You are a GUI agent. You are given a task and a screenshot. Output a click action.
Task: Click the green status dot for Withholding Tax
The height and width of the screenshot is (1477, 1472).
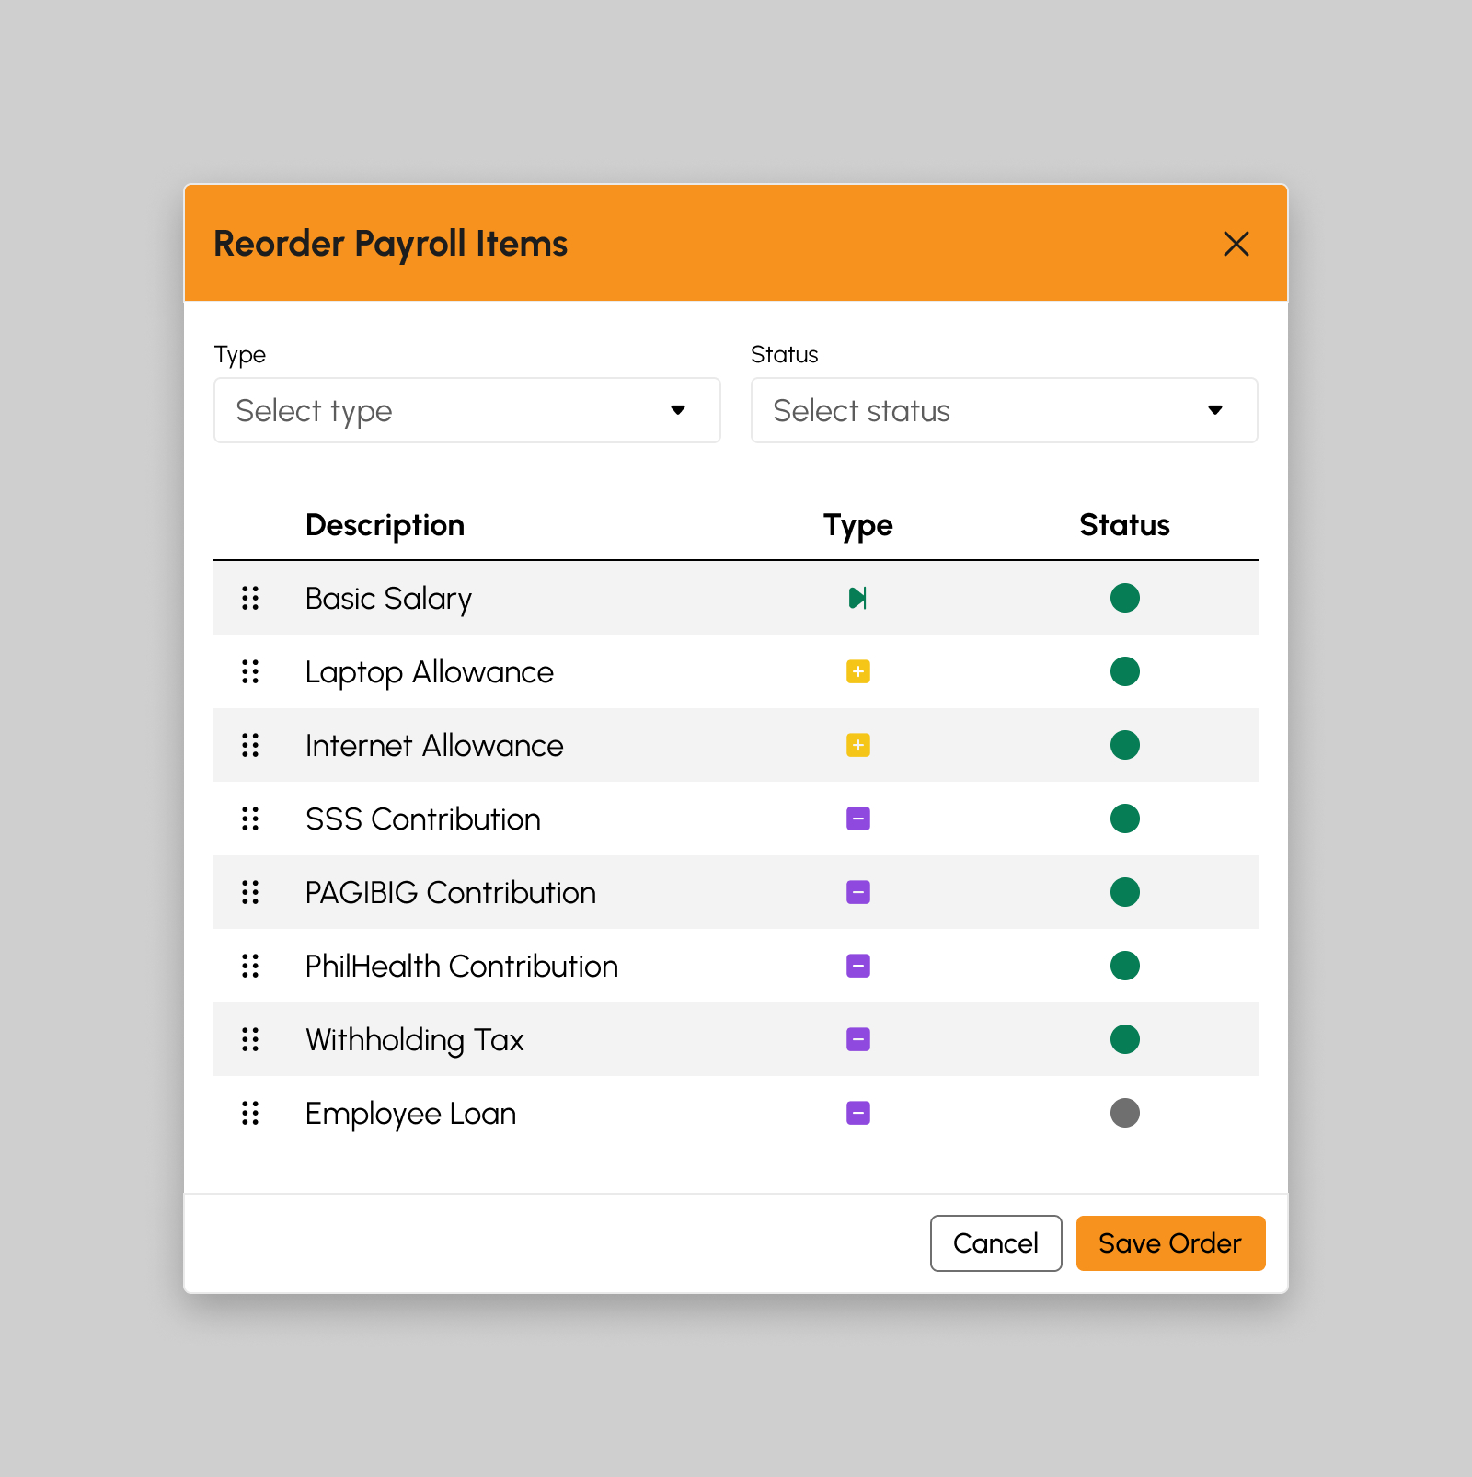pos(1125,1039)
